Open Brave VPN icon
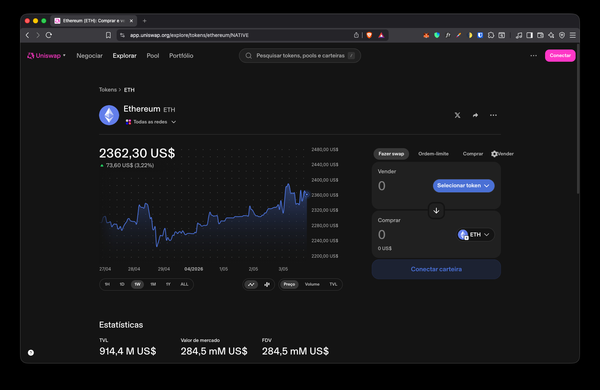600x390 pixels. click(x=562, y=35)
